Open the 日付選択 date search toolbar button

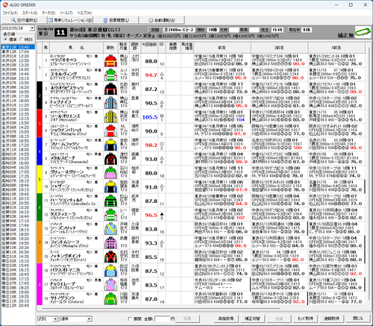pyautogui.click(x=24, y=20)
